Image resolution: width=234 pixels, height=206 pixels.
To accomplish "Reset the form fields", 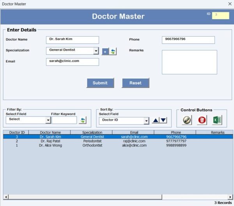I will (135, 83).
